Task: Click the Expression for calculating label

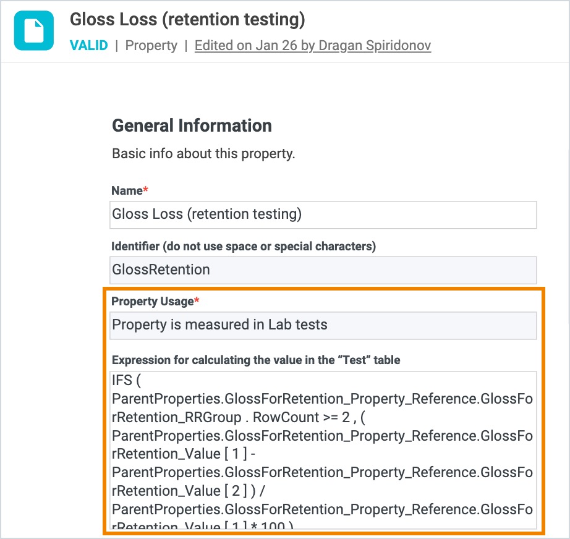Action: click(255, 360)
